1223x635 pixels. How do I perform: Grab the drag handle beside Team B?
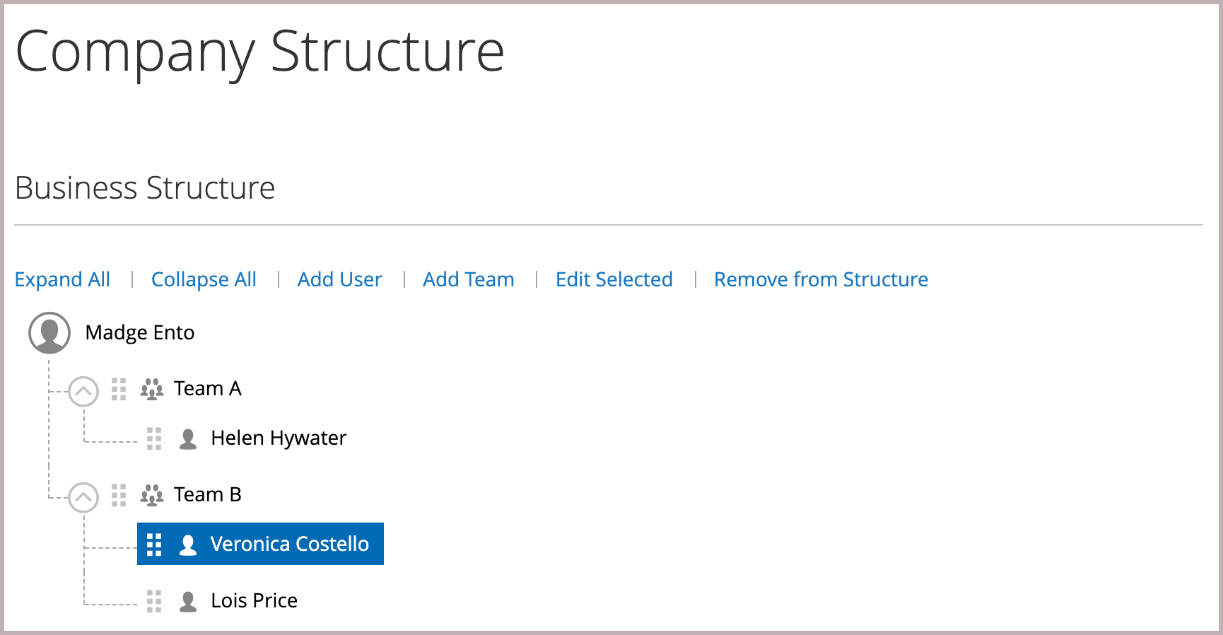coord(119,495)
